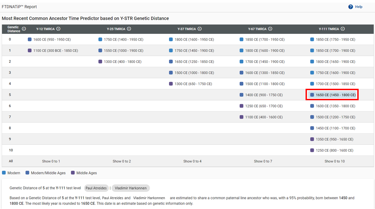This screenshot has width=375, height=209.
Task: Select highlighted cell 1650 CE (1450 - 1800 CE)
Action: point(332,95)
